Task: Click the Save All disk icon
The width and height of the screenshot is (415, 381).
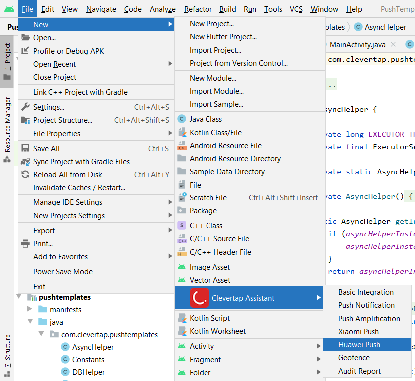Action: click(x=25, y=148)
